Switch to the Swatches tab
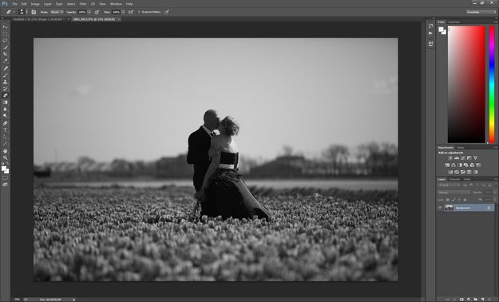Viewport: 499px width, 302px height. [x=454, y=22]
